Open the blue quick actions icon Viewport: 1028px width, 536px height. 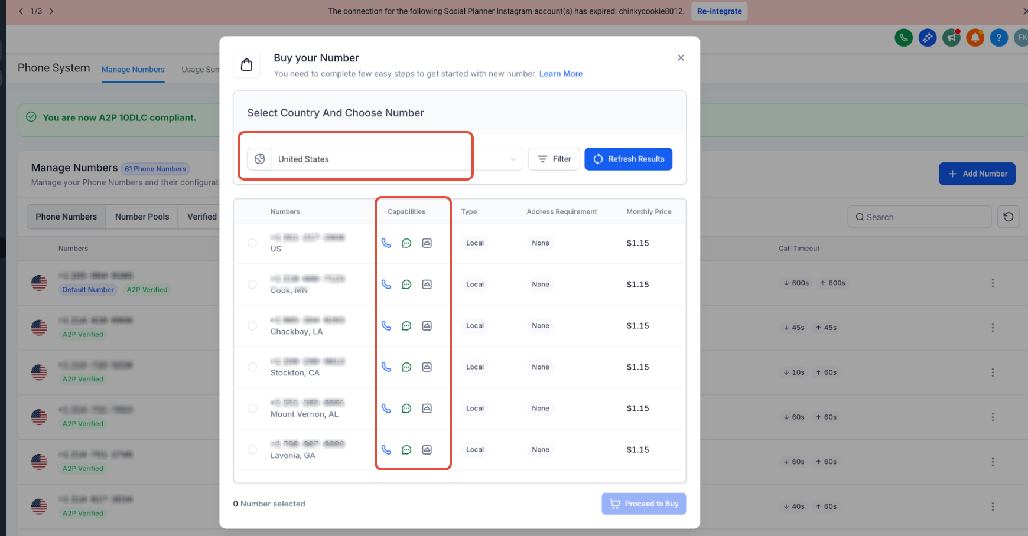(928, 38)
